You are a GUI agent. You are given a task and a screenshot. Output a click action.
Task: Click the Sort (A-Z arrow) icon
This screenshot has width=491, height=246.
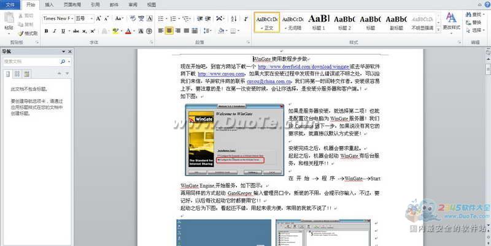234,19
